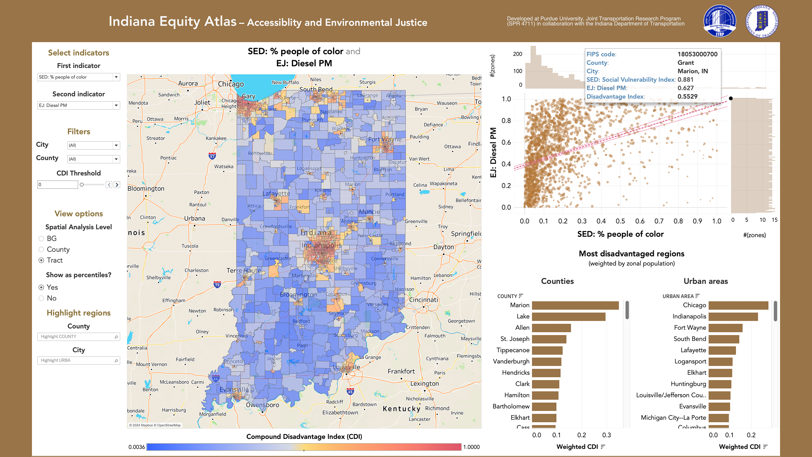Click the Fort Wayne urban area label
The width and height of the screenshot is (812, 457).
click(690, 328)
